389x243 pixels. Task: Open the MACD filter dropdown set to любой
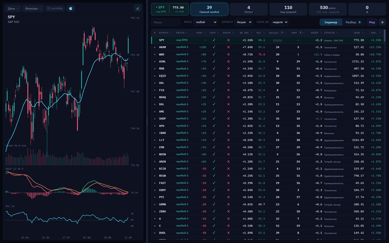click(x=205, y=22)
